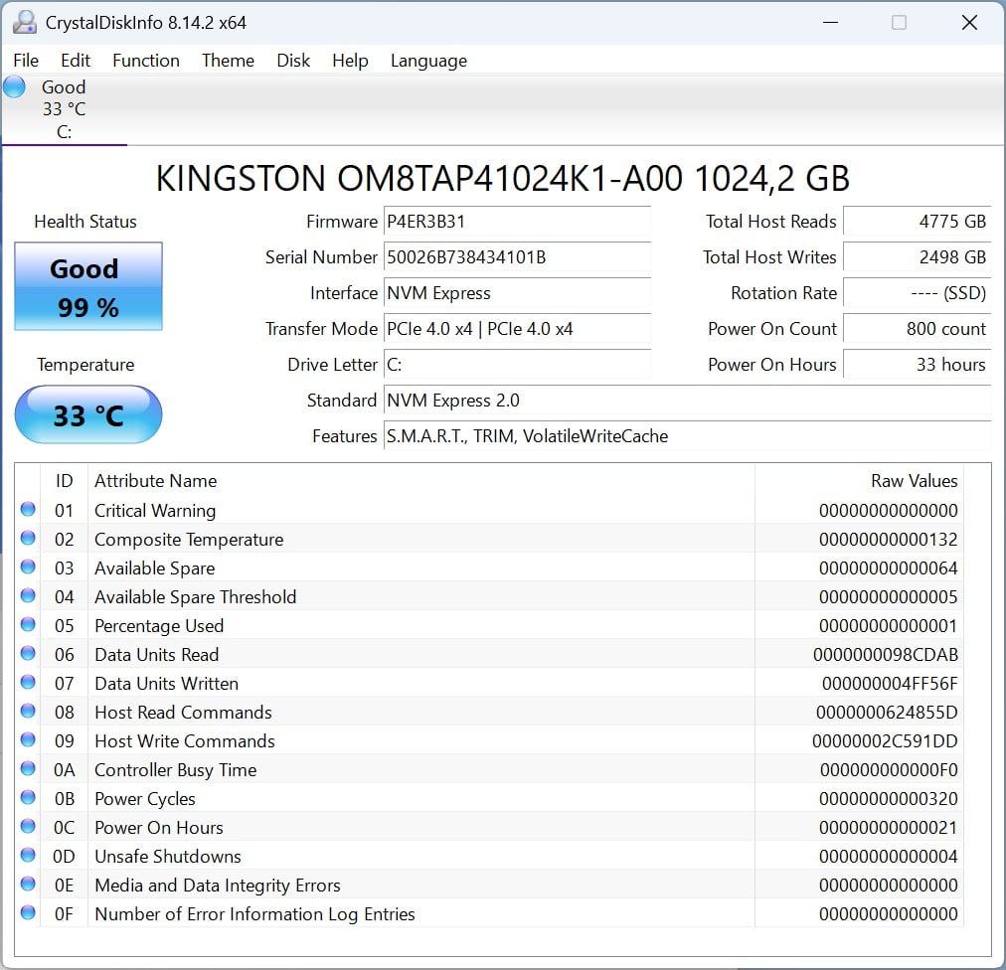Open the Language menu

428,61
